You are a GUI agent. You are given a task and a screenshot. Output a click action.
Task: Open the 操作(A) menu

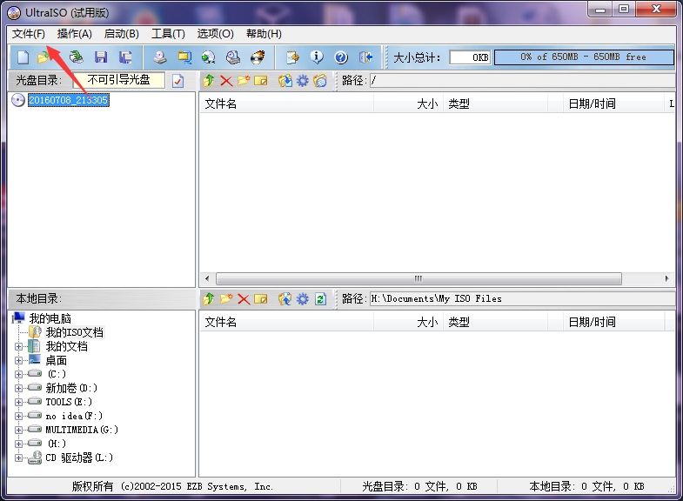75,34
